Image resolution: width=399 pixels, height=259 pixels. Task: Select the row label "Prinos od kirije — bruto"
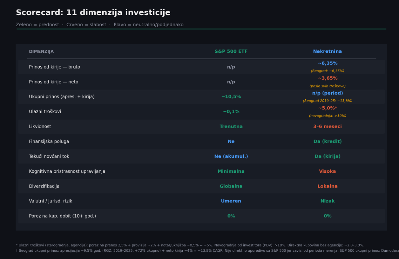pos(55,67)
